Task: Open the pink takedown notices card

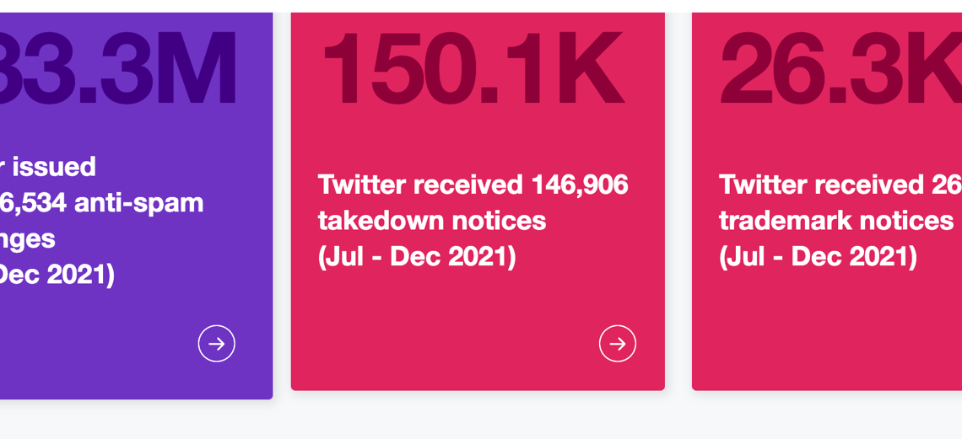Action: [x=478, y=201]
